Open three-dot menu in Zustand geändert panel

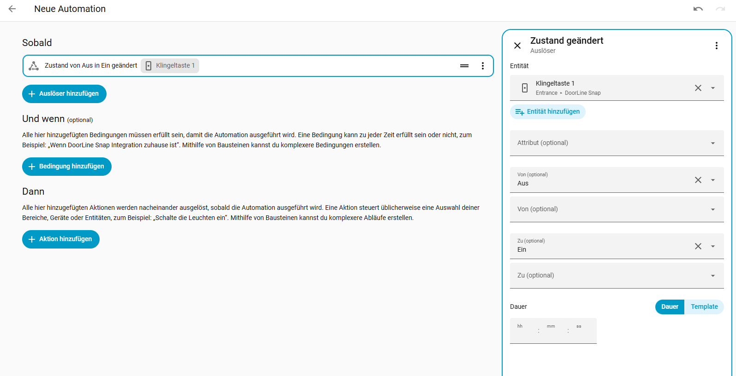[x=717, y=46]
